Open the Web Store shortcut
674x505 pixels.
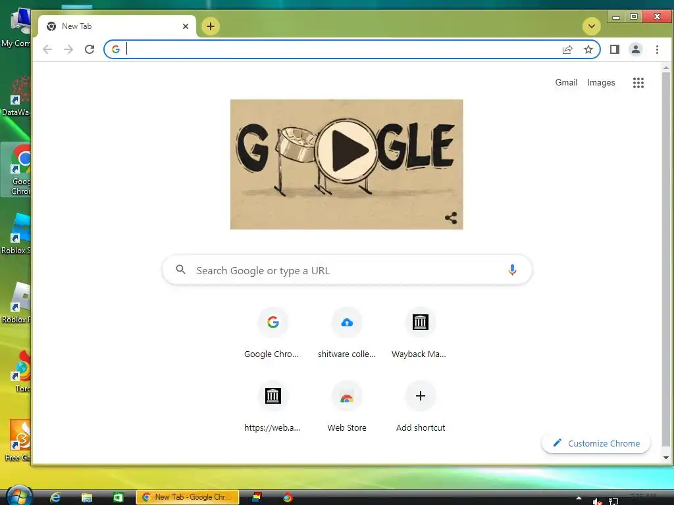click(346, 406)
